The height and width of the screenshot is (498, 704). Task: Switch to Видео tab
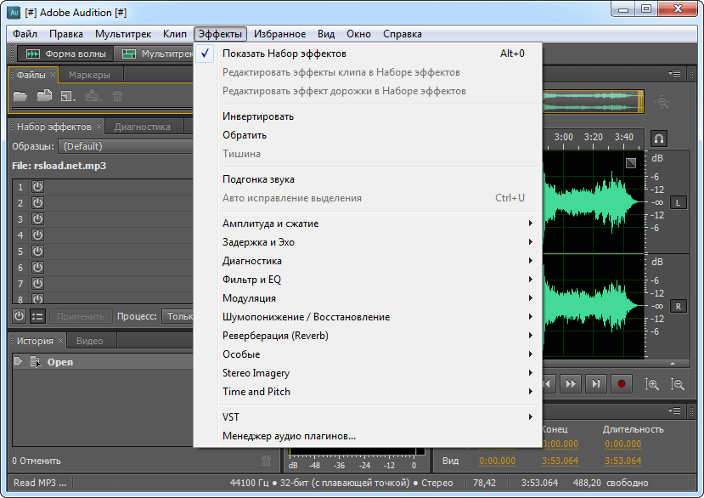tap(90, 341)
